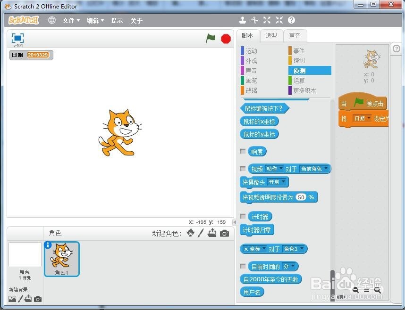Viewport: 405px width, 310px height.
Task: Switch to the 声音 tab
Action: [295, 36]
